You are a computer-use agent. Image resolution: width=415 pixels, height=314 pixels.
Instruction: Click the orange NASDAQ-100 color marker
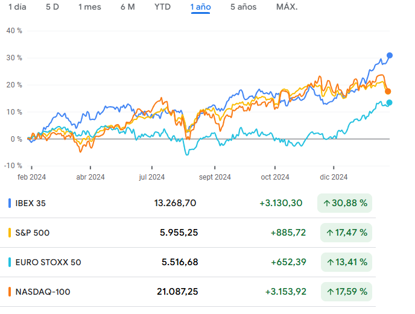pyautogui.click(x=10, y=292)
